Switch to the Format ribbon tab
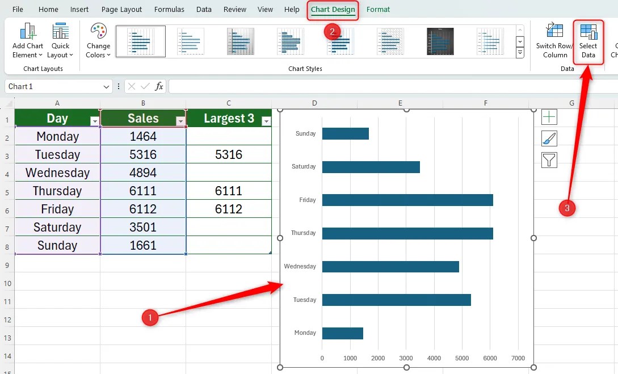This screenshot has width=618, height=374. (378, 10)
